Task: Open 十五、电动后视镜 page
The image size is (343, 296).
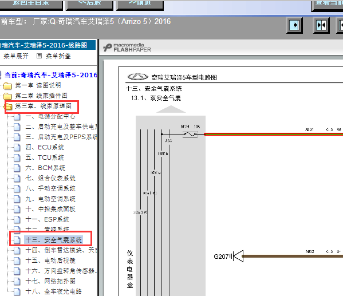Action: point(50,261)
